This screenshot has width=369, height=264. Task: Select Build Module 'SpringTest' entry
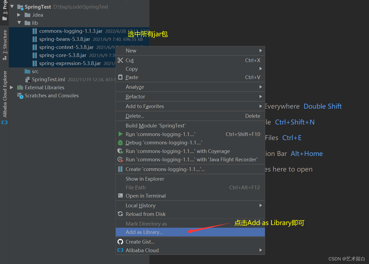click(x=190, y=126)
